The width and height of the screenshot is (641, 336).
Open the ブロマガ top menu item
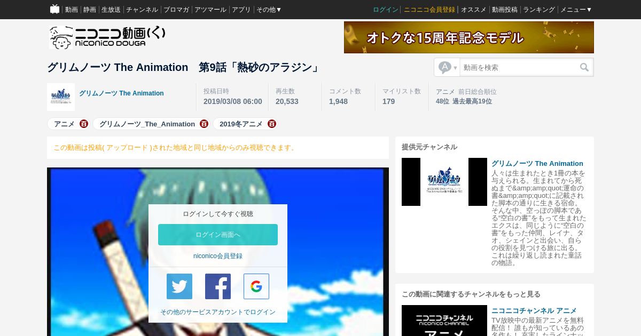coord(176,10)
